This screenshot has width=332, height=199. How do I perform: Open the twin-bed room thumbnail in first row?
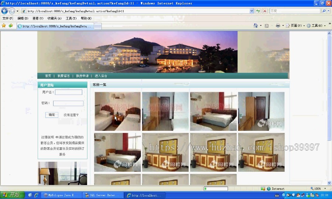(118, 111)
